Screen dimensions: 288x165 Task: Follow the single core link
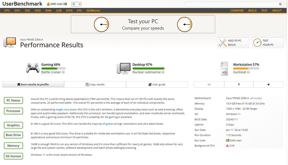(62, 109)
